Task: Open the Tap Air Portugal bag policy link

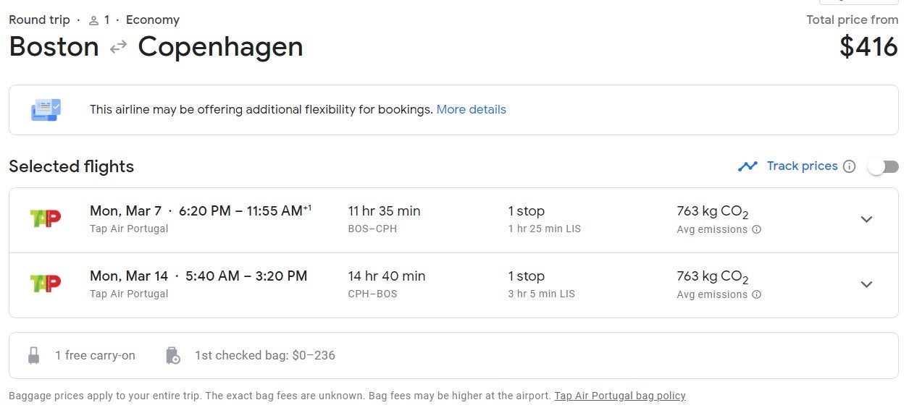Action: (620, 396)
